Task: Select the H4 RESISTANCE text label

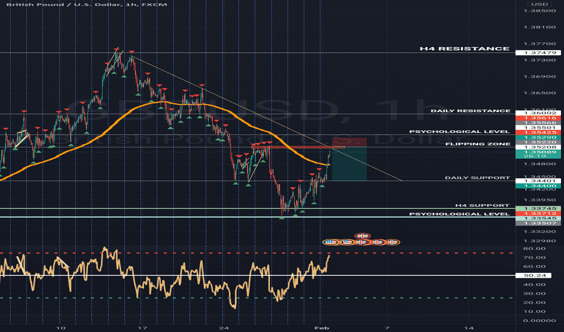Action: [x=464, y=48]
